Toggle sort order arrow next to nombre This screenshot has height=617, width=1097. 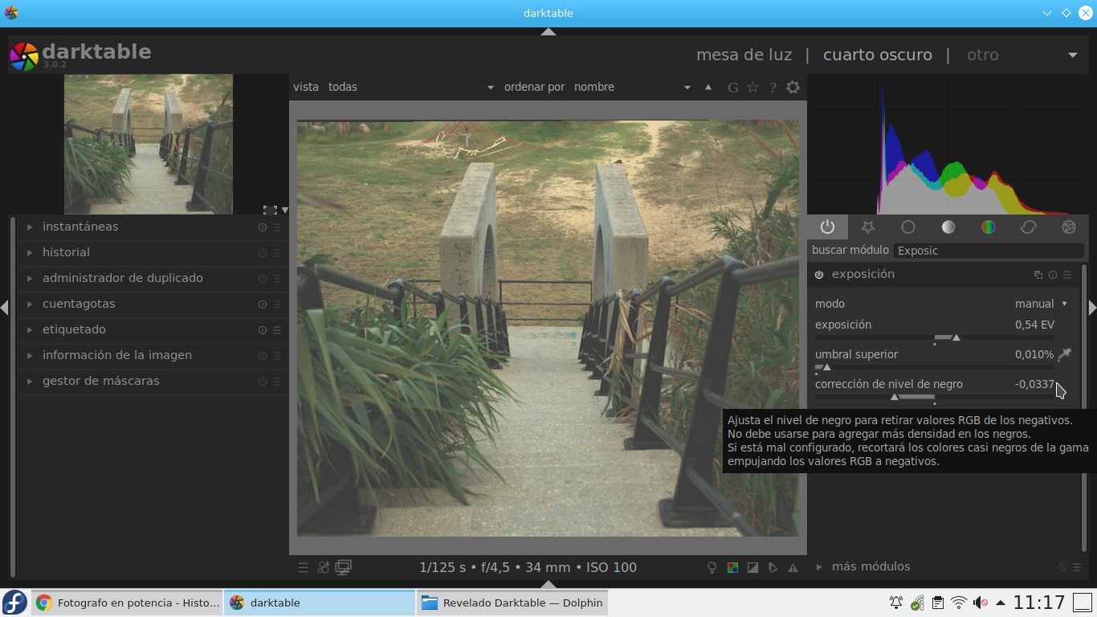(x=708, y=87)
